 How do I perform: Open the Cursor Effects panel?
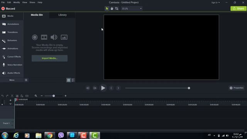12,57
